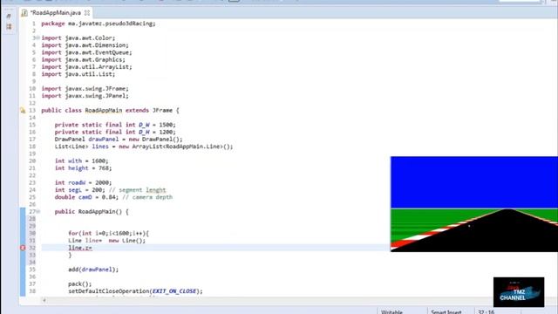Click the 'add(drawPanel);' statement

pyautogui.click(x=93, y=270)
